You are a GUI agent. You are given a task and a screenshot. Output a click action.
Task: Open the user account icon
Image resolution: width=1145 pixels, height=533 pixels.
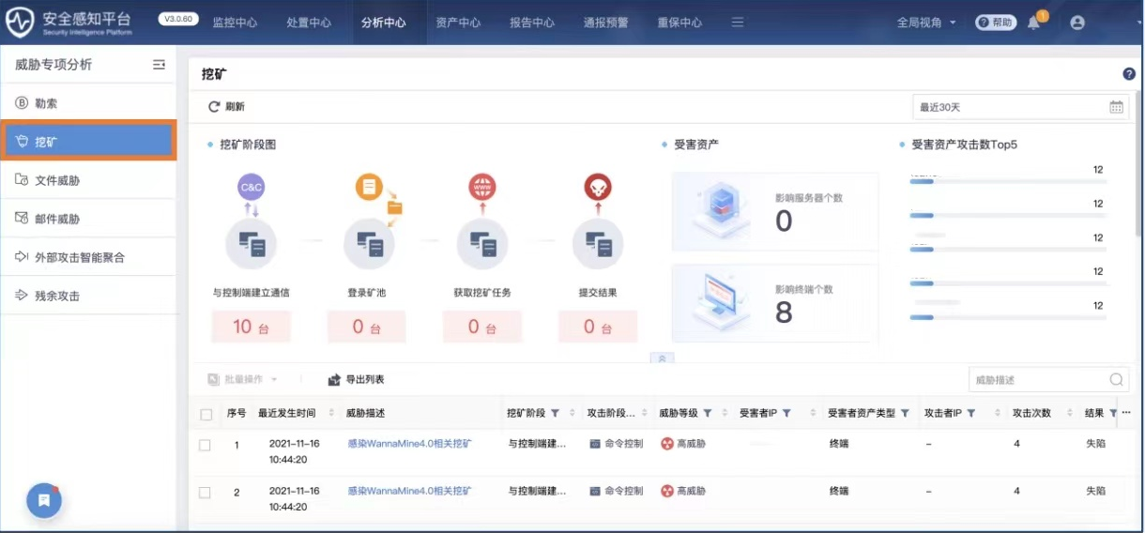(1076, 23)
